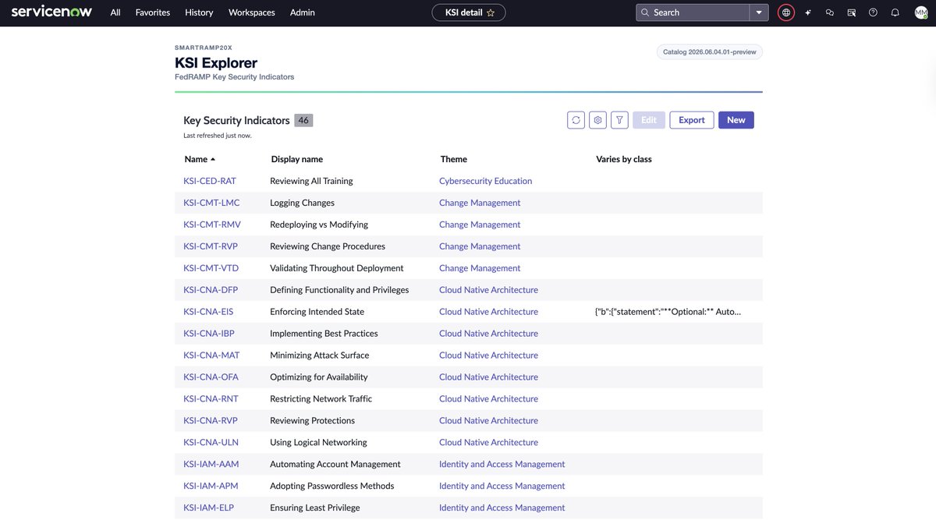The height and width of the screenshot is (520, 936).
Task: Click the Varies by class JSON value
Action: click(x=668, y=312)
